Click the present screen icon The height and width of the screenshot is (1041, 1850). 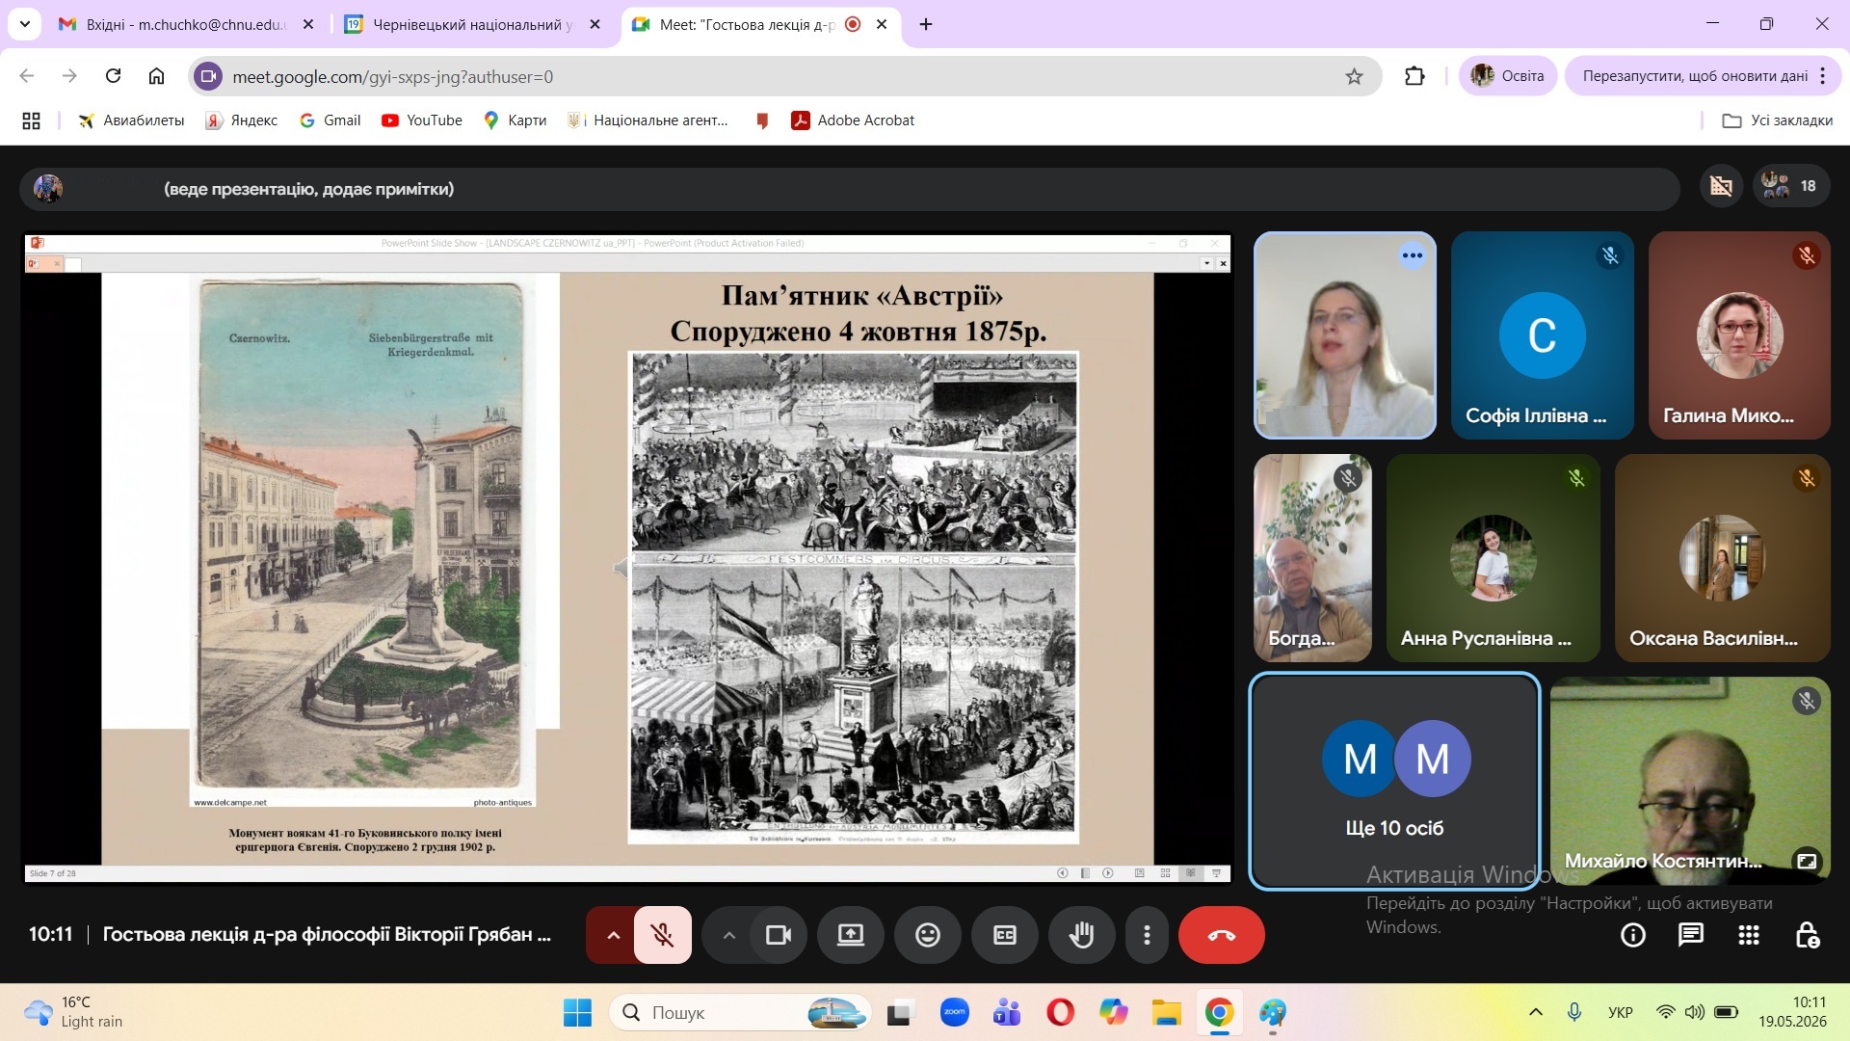pos(850,935)
